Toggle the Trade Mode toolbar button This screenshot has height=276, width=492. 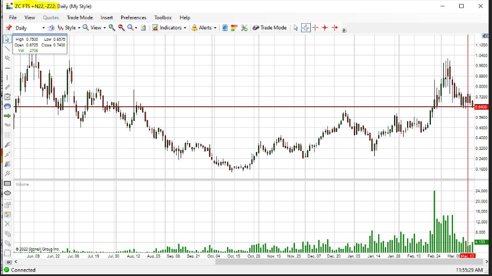point(269,28)
